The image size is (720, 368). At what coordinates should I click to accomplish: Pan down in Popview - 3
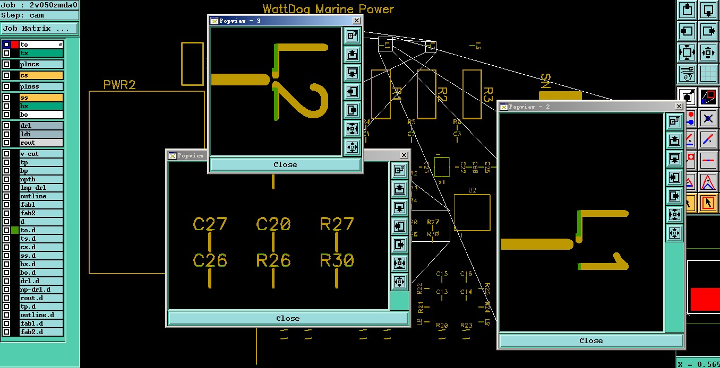pos(352,73)
